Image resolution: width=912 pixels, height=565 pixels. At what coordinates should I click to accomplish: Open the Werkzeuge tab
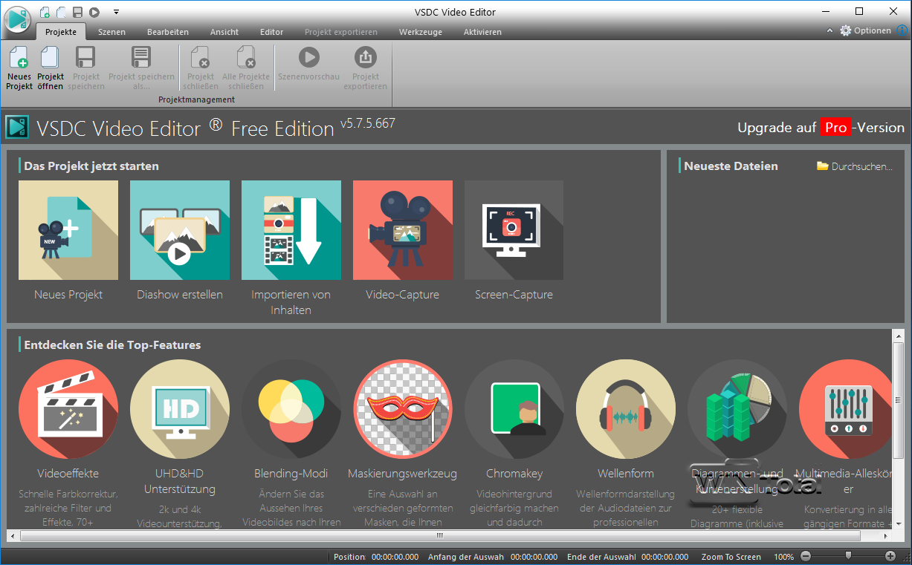coord(420,32)
